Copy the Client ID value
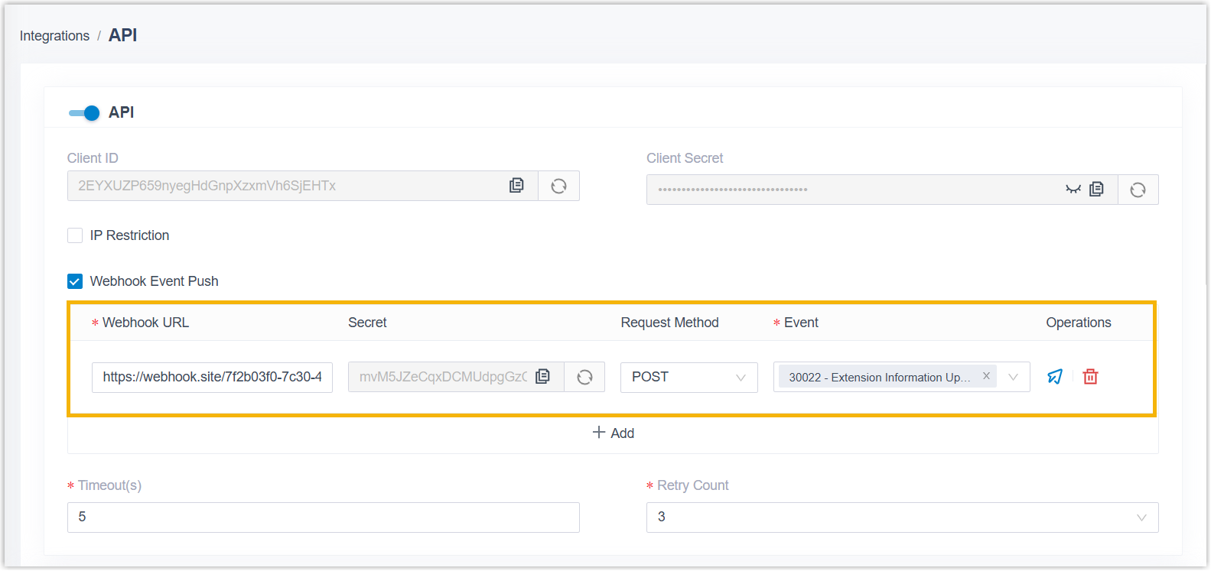The width and height of the screenshot is (1211, 571). coord(516,186)
